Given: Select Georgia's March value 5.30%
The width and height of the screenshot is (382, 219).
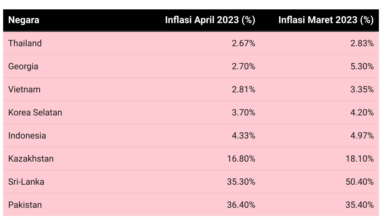Looking at the screenshot, I should (x=362, y=66).
